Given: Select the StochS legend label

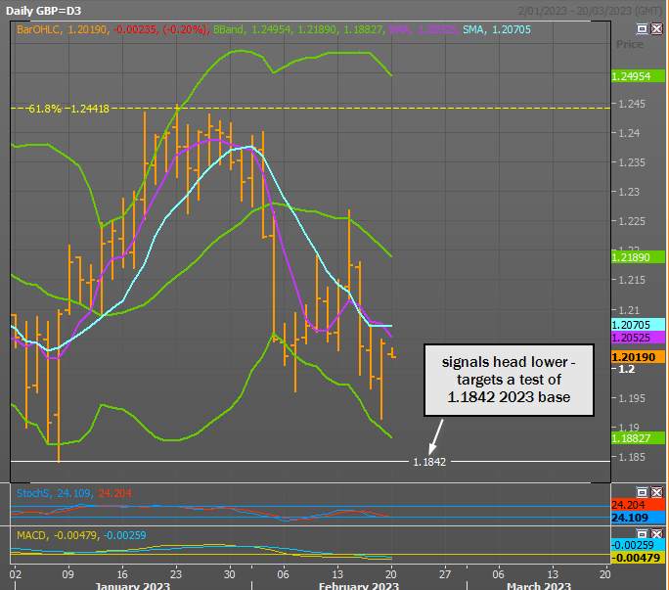Looking at the screenshot, I should click(32, 493).
